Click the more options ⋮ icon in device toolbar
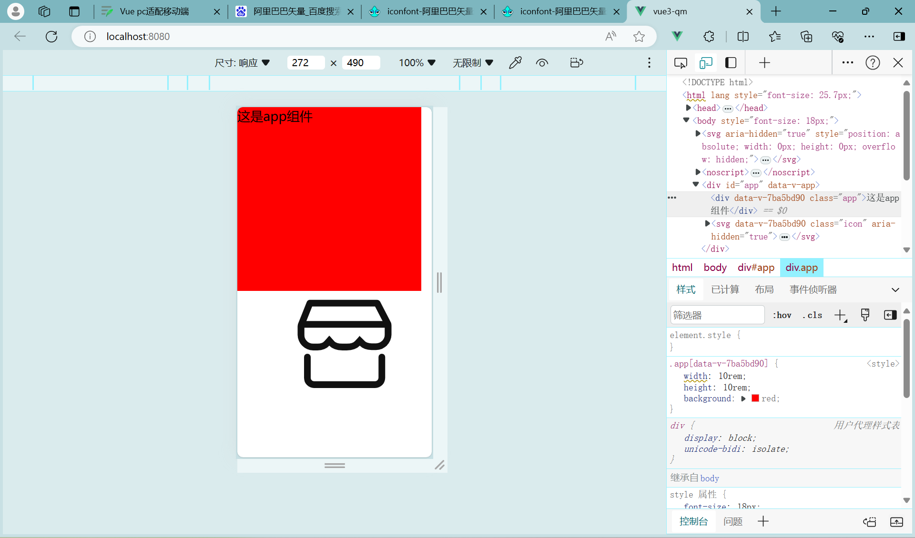This screenshot has height=538, width=915. click(649, 62)
